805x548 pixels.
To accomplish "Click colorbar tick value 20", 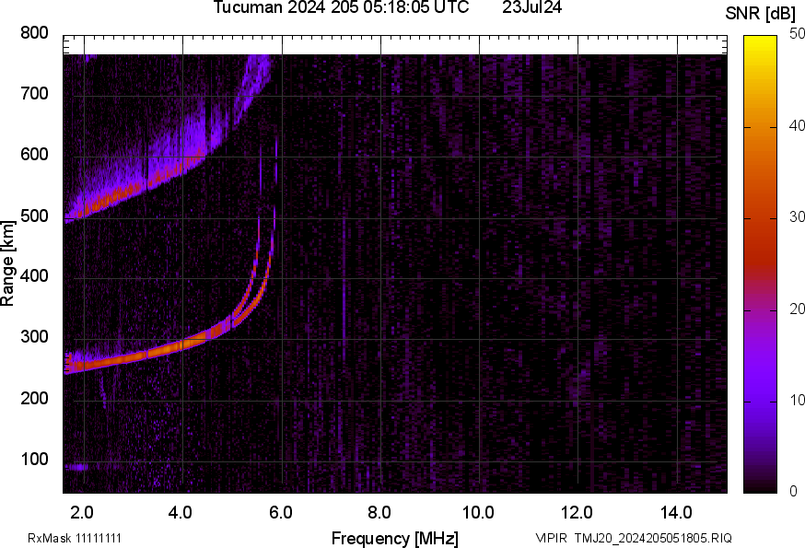I will pyautogui.click(x=797, y=309).
